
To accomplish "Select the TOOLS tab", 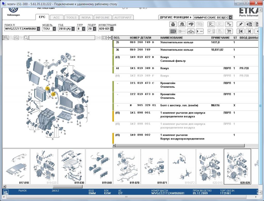I will 71,18.
